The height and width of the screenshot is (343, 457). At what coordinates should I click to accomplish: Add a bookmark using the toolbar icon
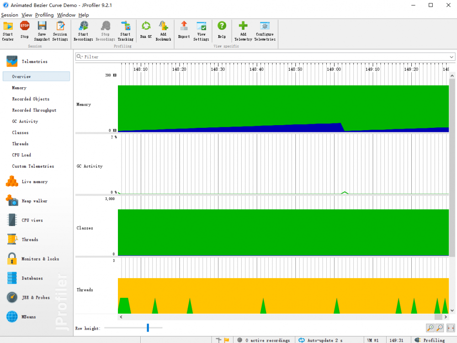(163, 30)
